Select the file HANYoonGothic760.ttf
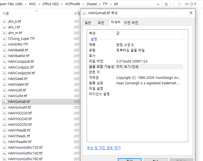 (x=25, y=159)
